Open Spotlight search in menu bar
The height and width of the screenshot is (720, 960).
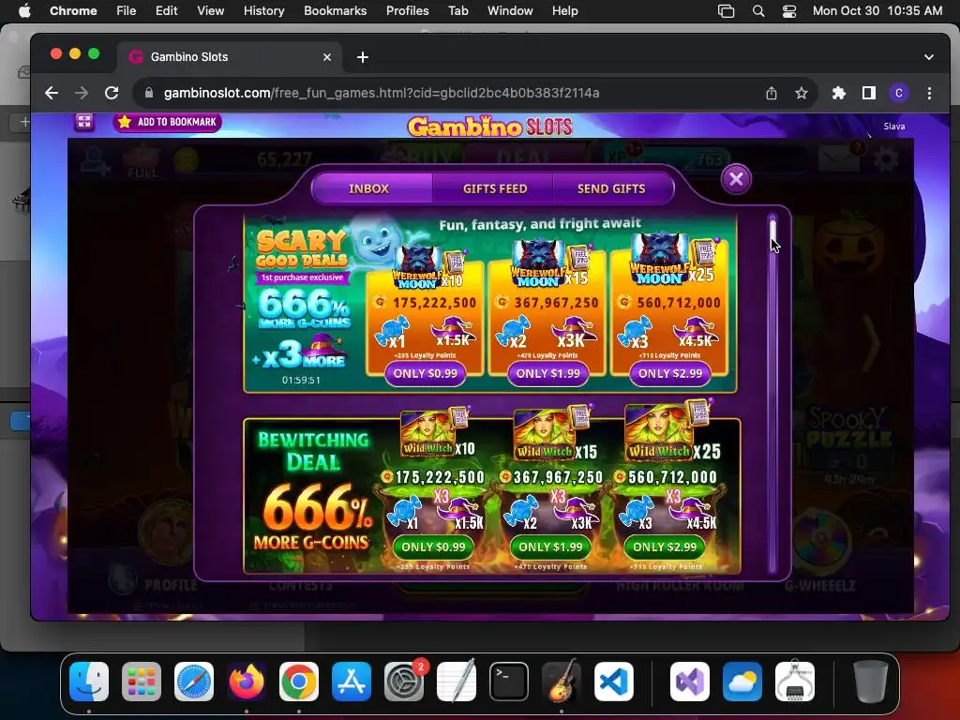[x=757, y=11]
